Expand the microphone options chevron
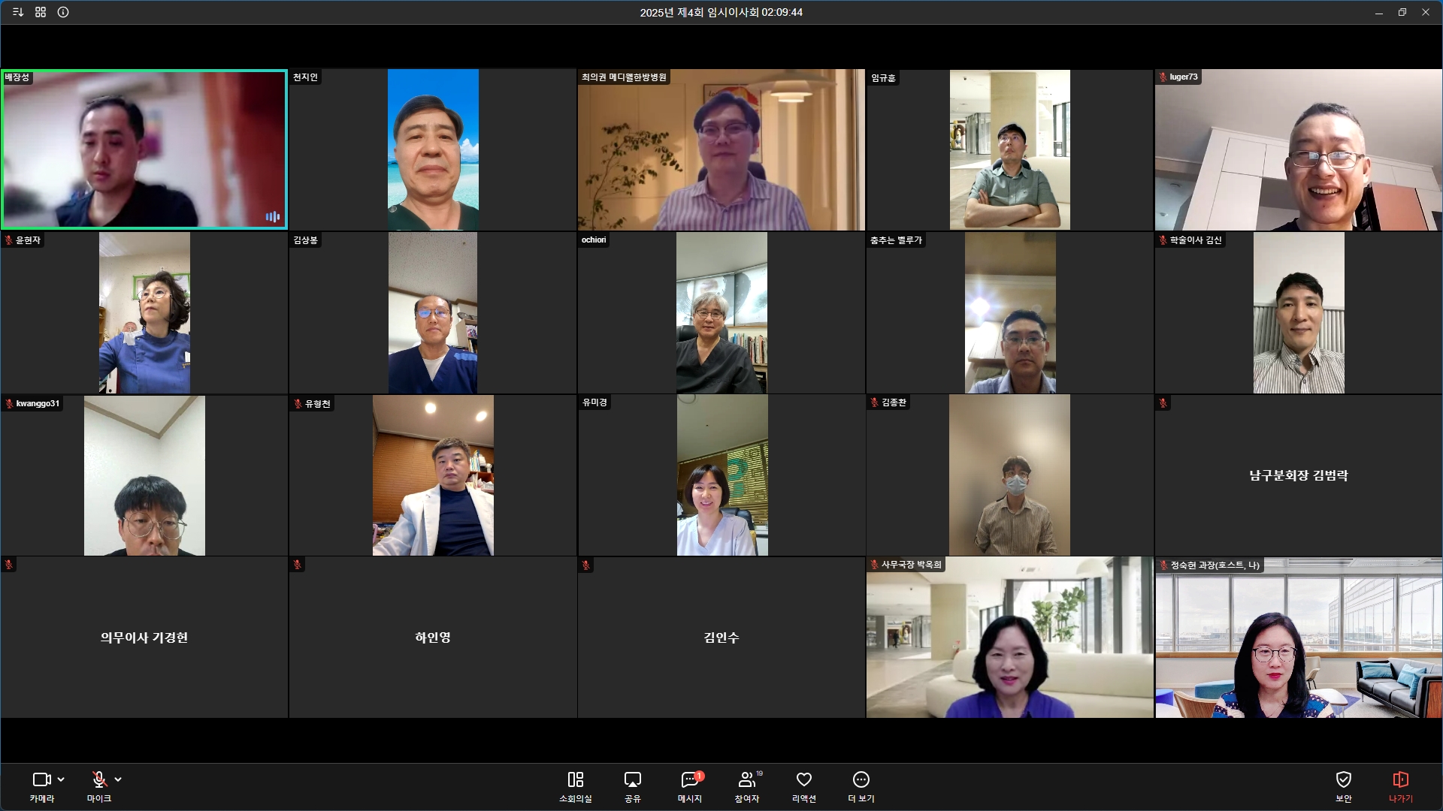This screenshot has width=1443, height=811. coord(118,779)
